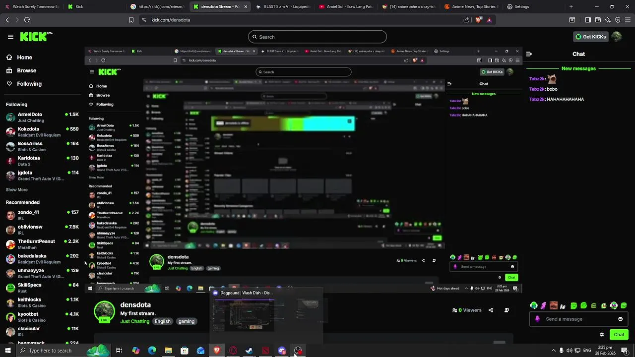Click the moderator user icon beside share
This screenshot has width=635, height=357.
click(x=507, y=310)
